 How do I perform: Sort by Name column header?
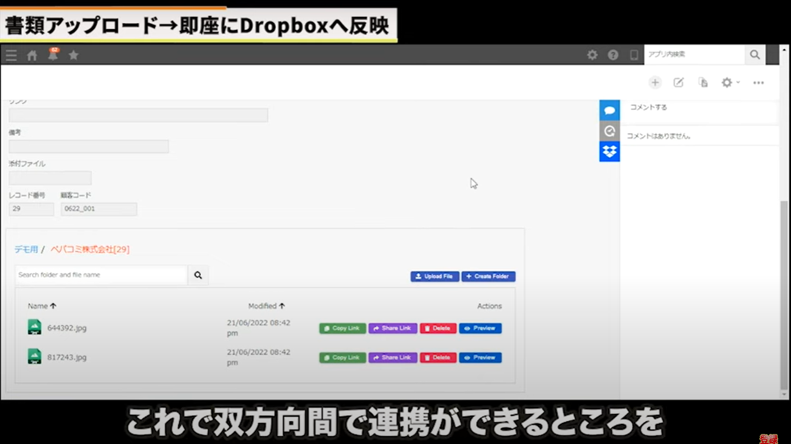point(42,306)
